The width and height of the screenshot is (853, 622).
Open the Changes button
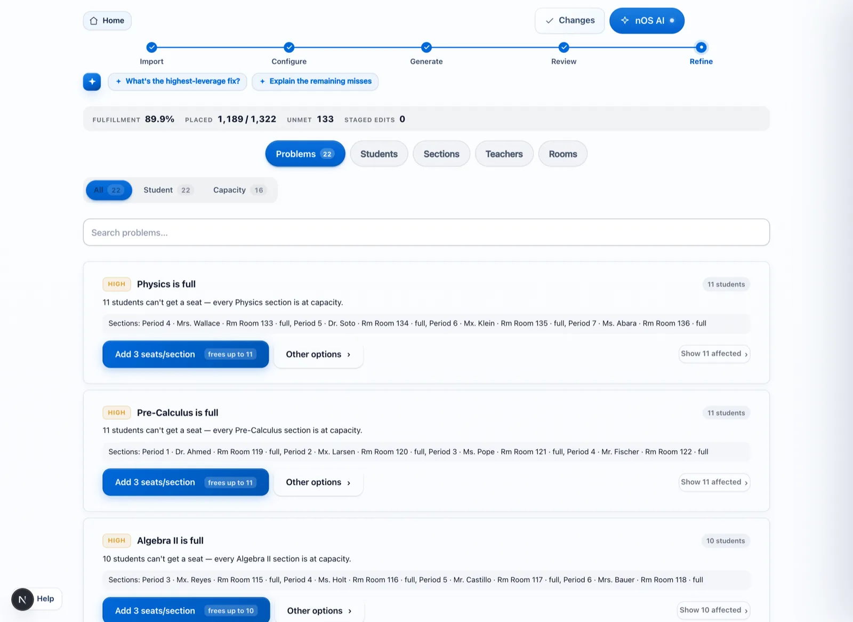coord(569,21)
